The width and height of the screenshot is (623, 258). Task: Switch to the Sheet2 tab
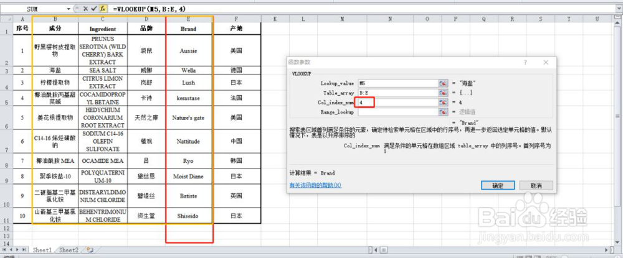pos(69,250)
